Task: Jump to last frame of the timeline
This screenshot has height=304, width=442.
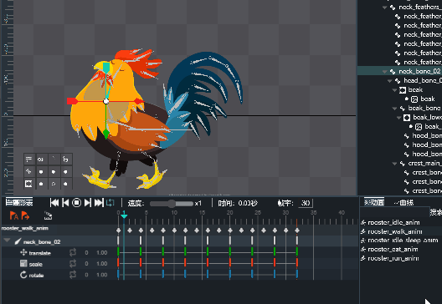Action: point(99,202)
